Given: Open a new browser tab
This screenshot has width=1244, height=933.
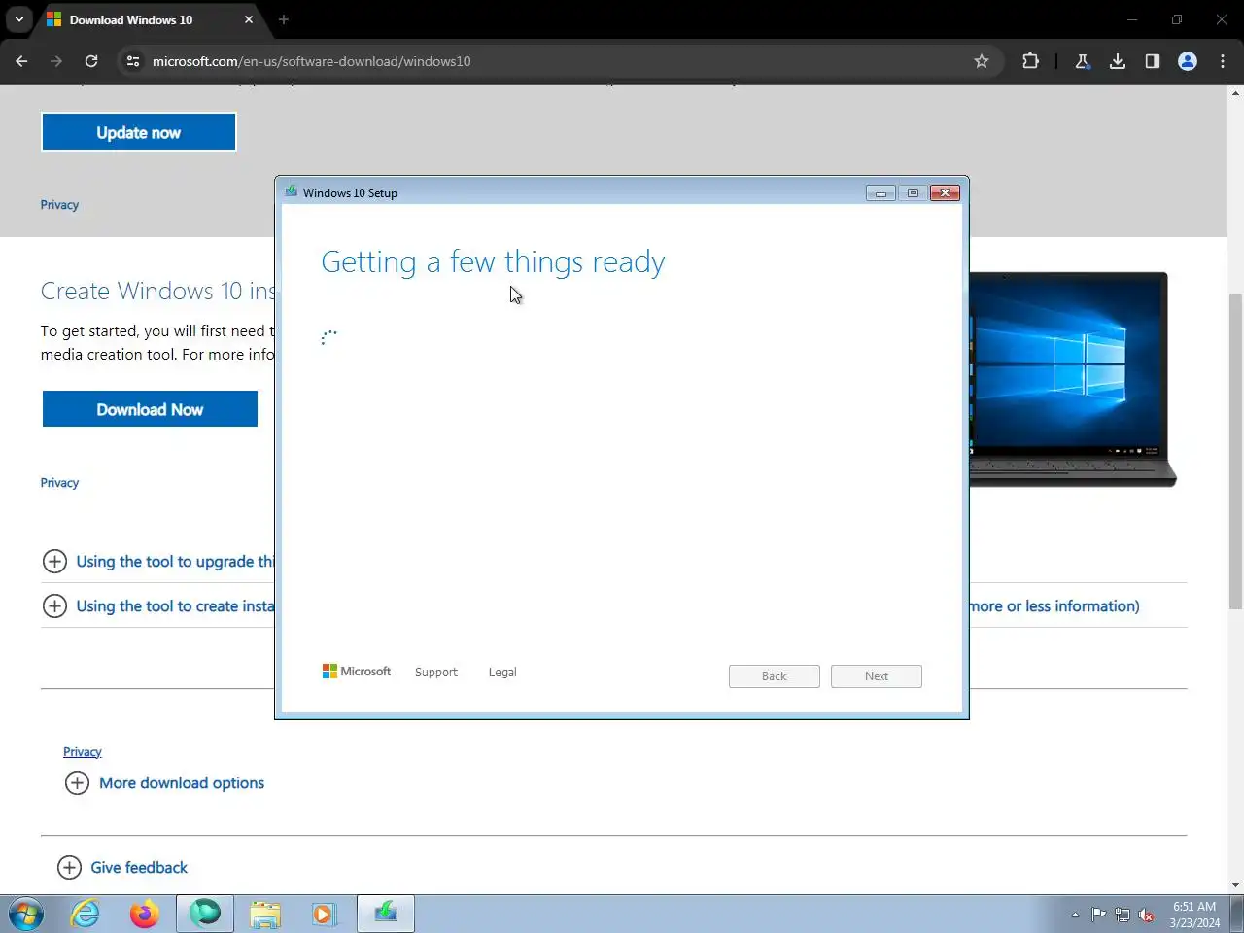Looking at the screenshot, I should tap(284, 19).
